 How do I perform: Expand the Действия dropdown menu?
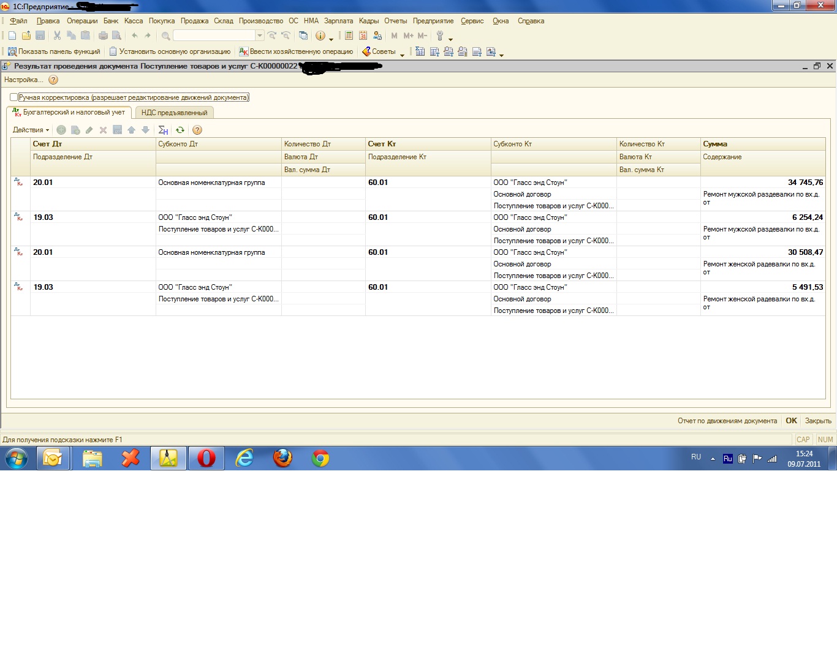point(31,130)
